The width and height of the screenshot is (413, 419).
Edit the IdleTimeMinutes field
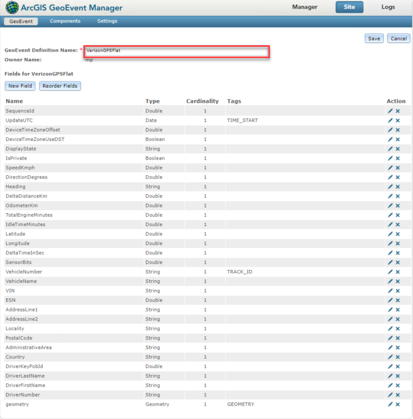click(x=390, y=224)
